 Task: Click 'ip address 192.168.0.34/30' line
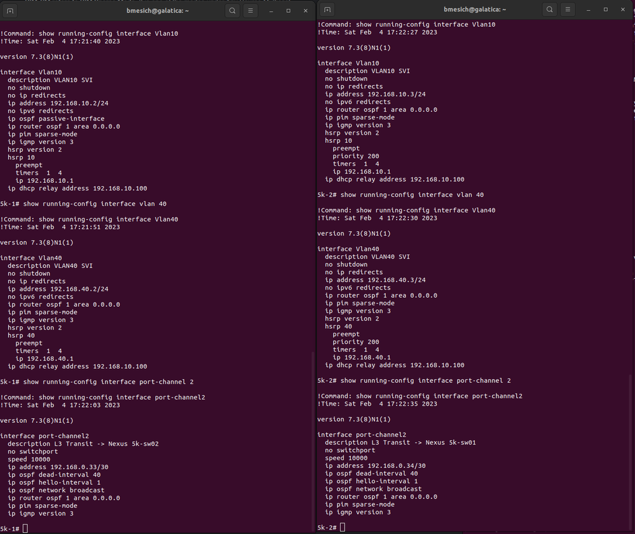coord(375,465)
